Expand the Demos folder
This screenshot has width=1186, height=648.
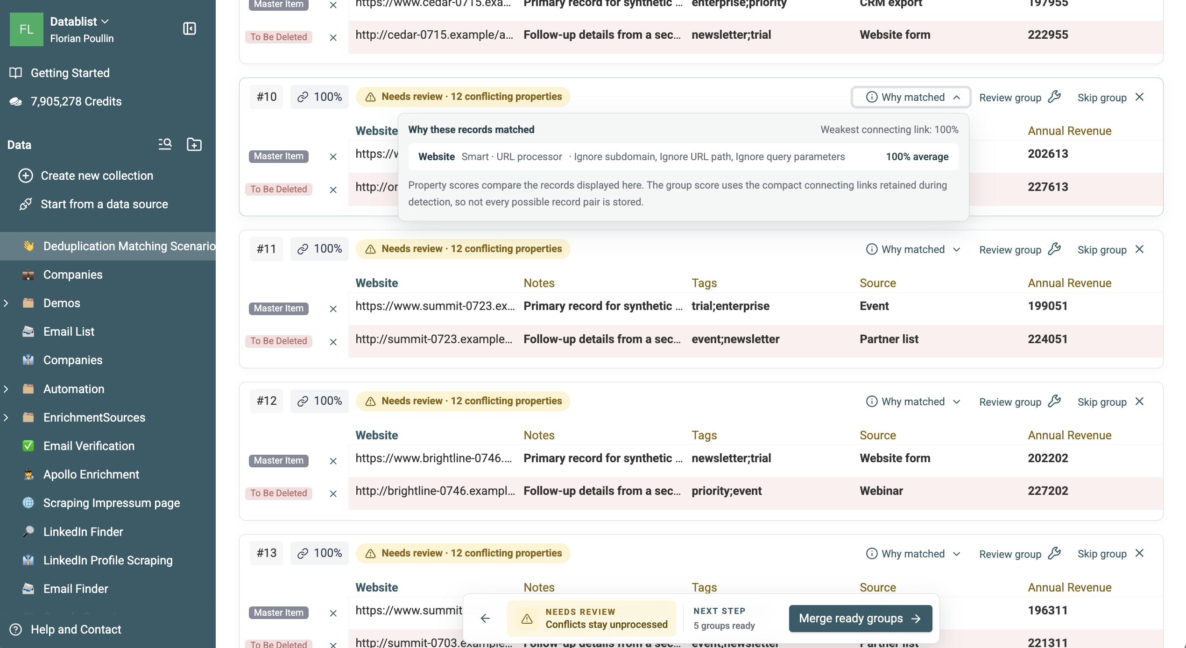pos(6,303)
